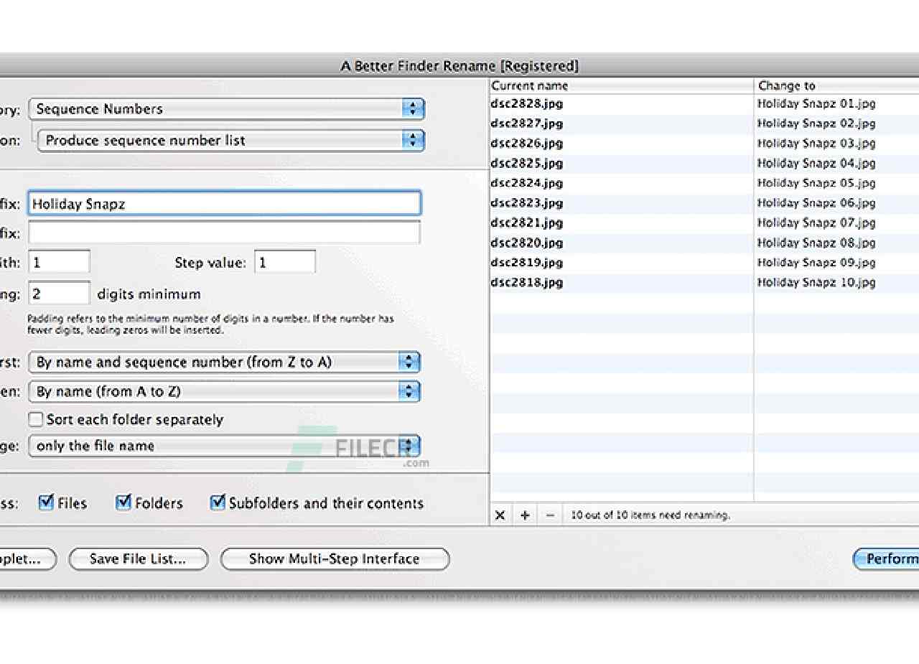The width and height of the screenshot is (919, 664).
Task: Uncheck Subfolders and their contents
Action: tap(218, 502)
